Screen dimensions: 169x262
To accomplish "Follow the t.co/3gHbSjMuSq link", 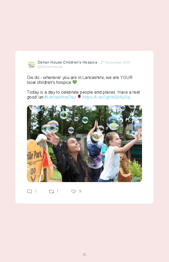I will (106, 97).
